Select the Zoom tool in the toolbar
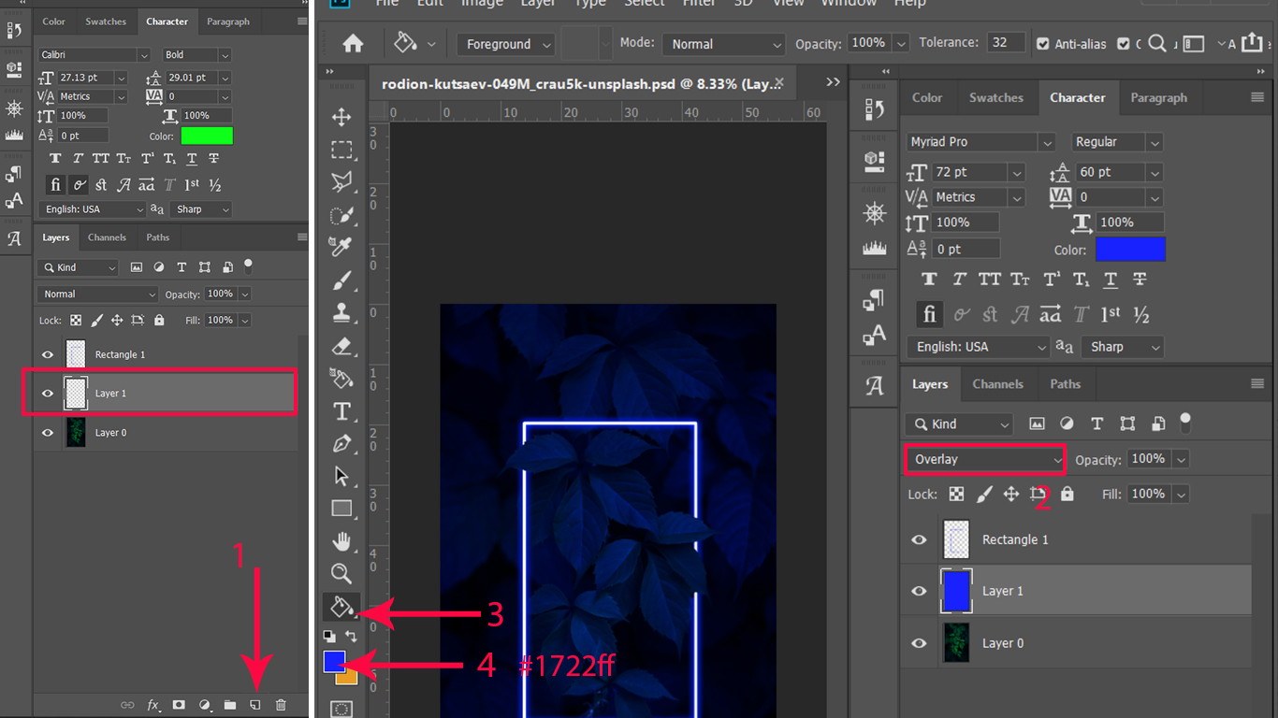Screen dimensions: 1278x718 (x=341, y=573)
